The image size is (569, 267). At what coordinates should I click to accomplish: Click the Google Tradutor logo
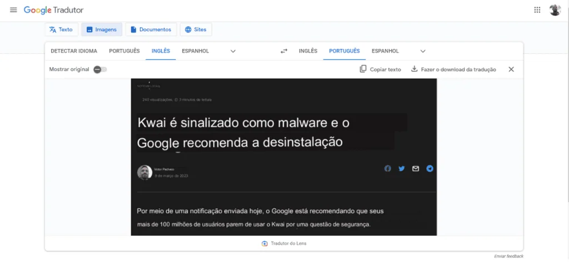(53, 10)
